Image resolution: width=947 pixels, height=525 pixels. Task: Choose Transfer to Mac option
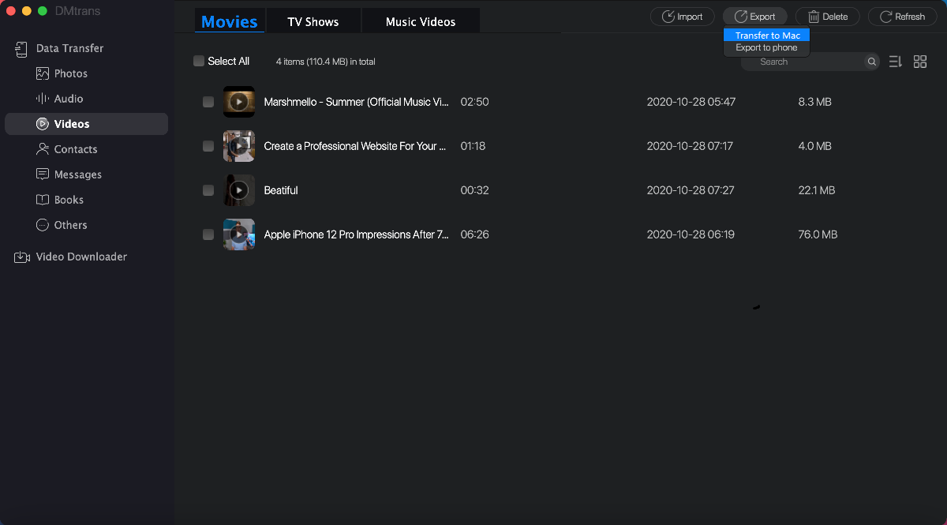[767, 36]
